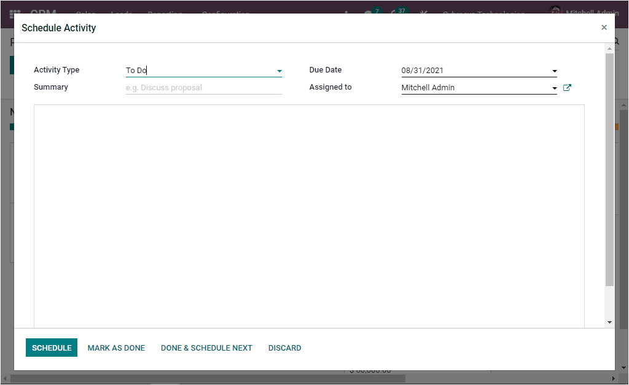Click the SCHEDULE button
Image resolution: width=629 pixels, height=385 pixels.
point(52,348)
